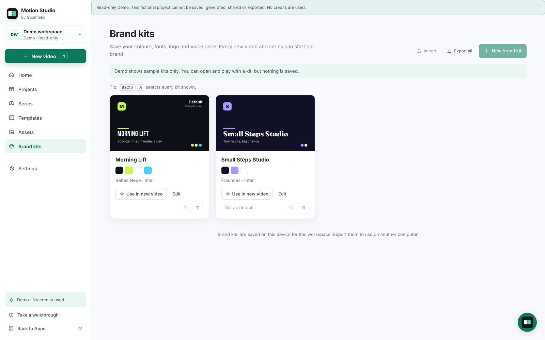Screen dimensions: 545x340
Task: Select Small Steps Studio purple swatch
Action: (235, 170)
